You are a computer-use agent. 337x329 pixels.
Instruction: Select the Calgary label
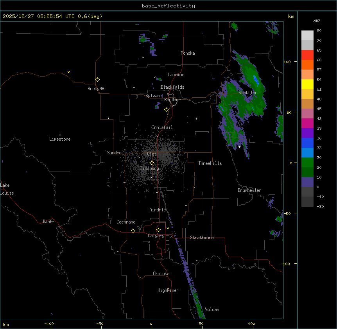click(156, 236)
